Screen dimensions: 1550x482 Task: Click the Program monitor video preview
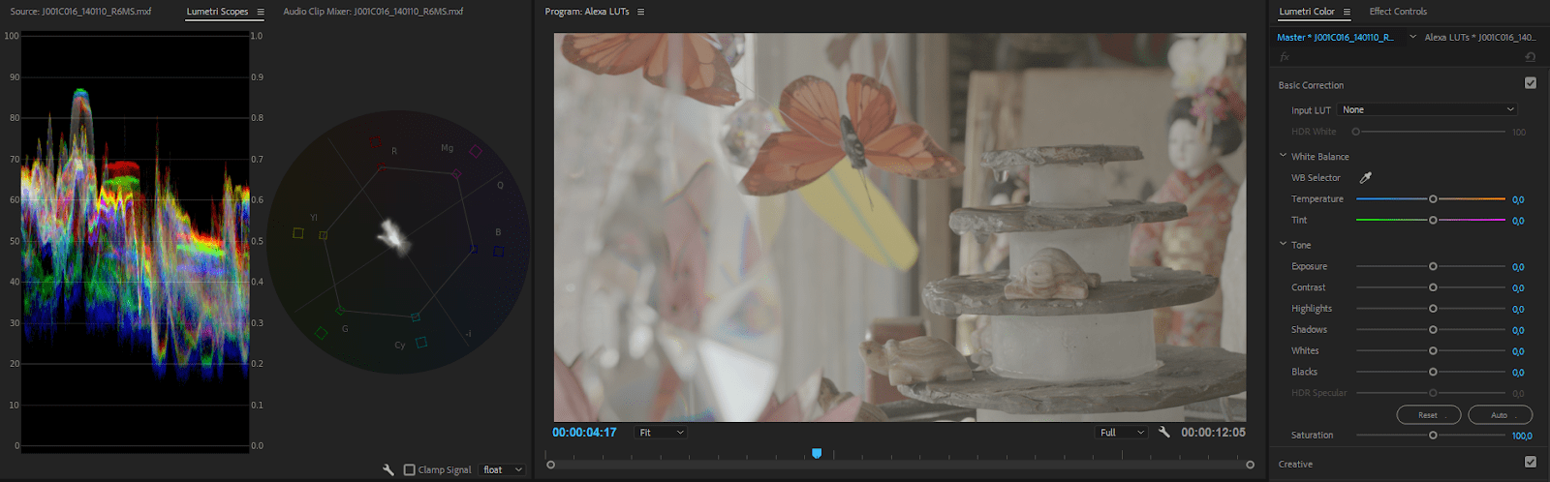[x=900, y=227]
